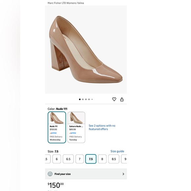The height and width of the screenshot is (191, 191).
Task: Click the Find your size label
Action: pos(63,174)
